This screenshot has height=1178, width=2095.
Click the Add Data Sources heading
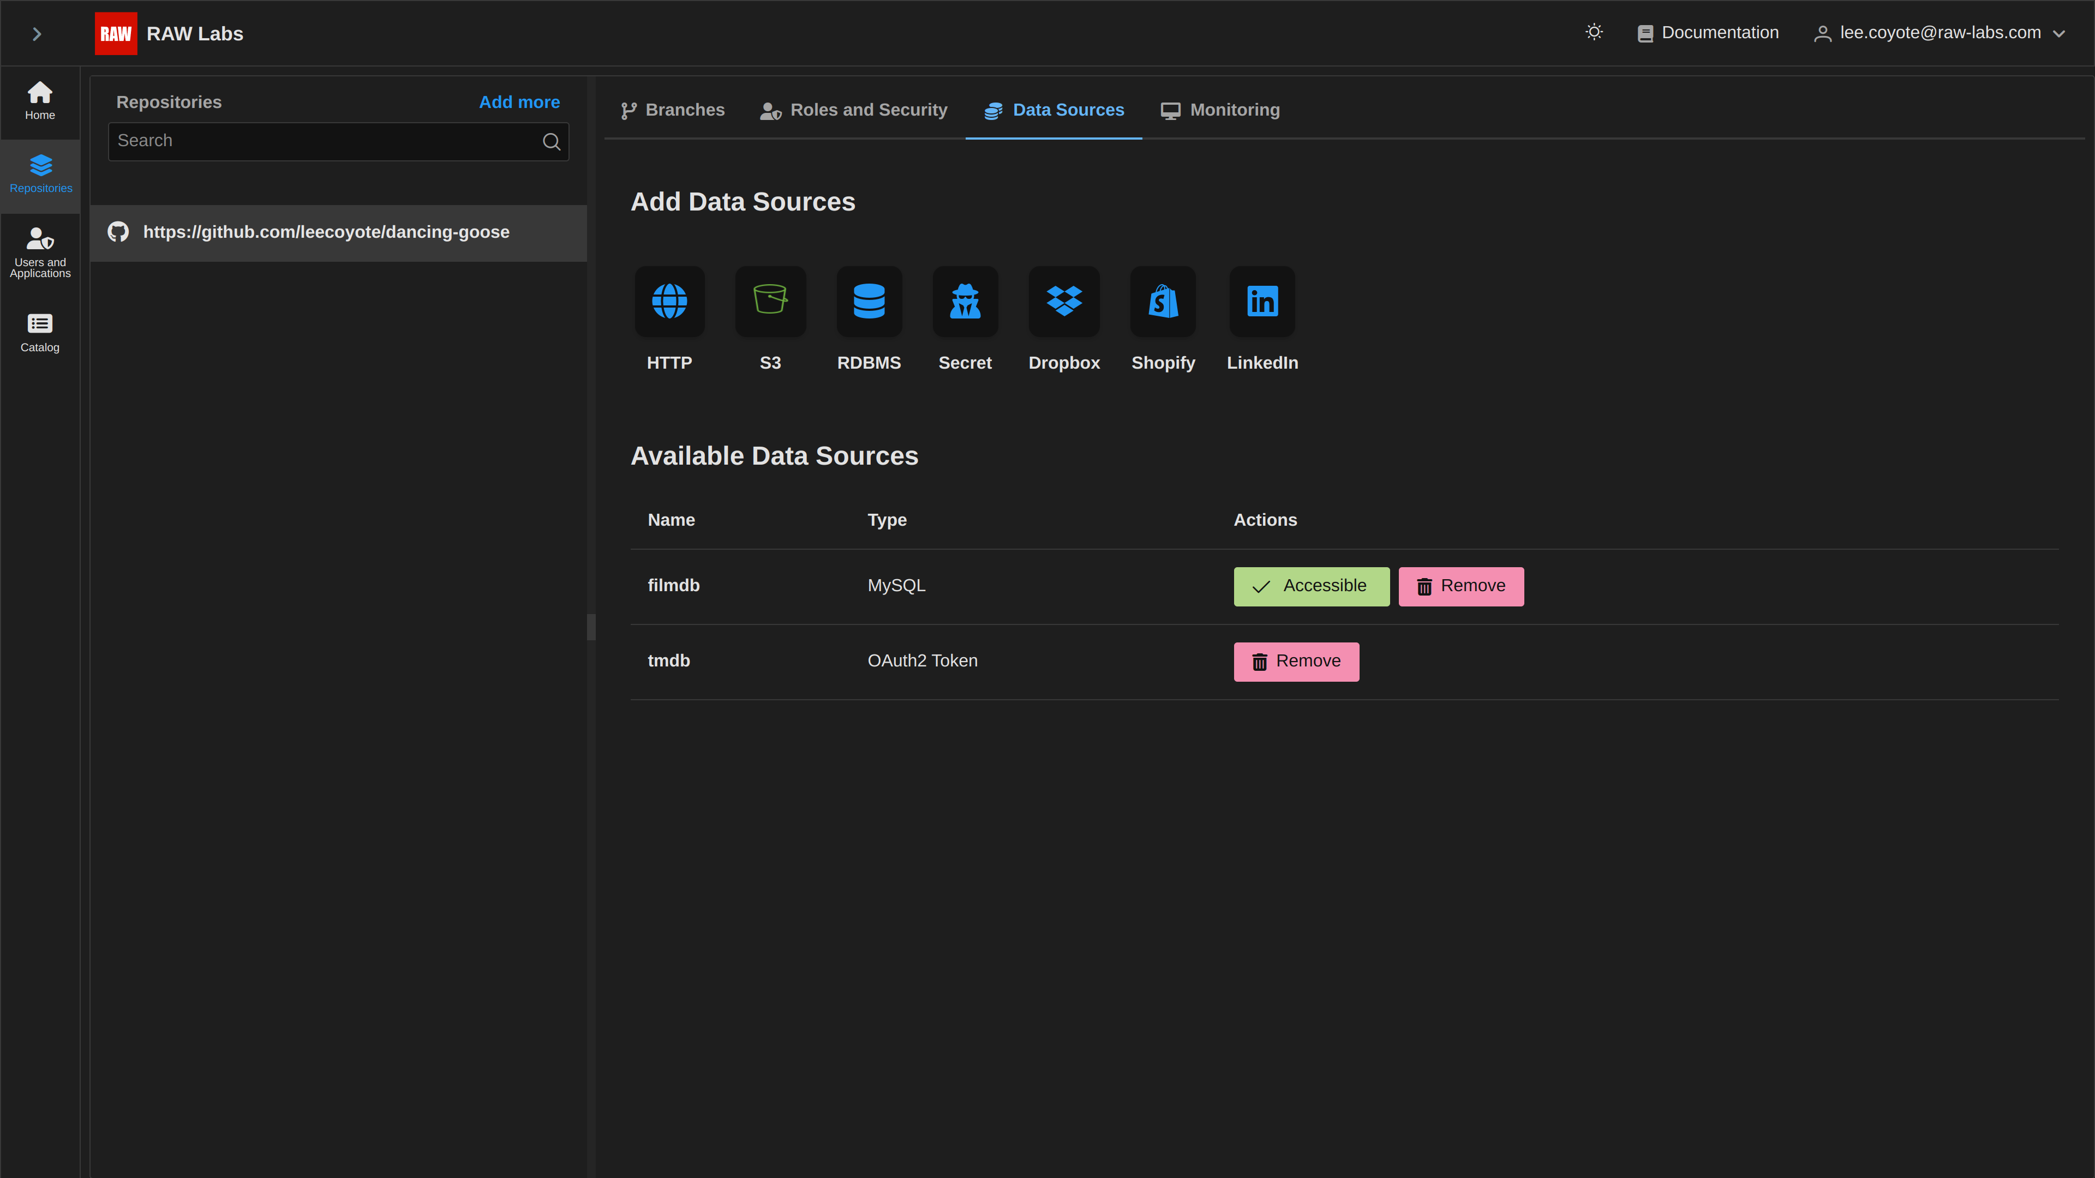coord(743,202)
